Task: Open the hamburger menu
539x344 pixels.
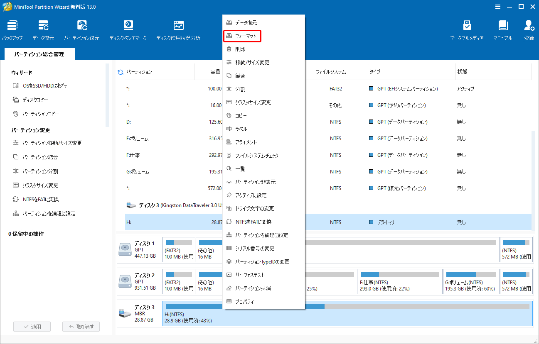Action: tap(498, 7)
